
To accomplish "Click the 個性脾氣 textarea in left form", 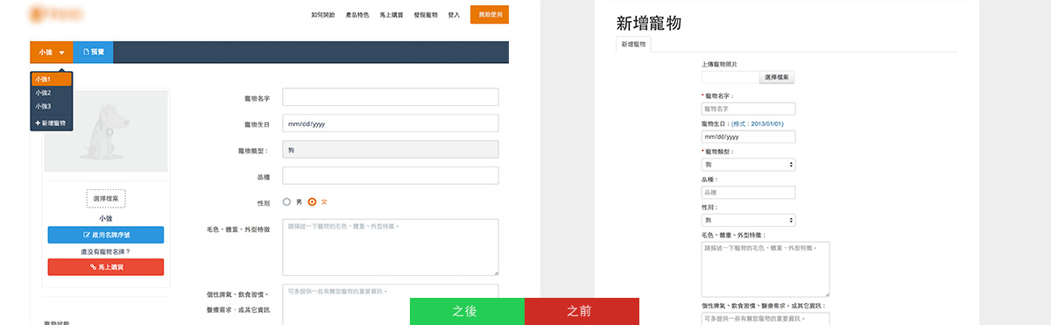I will coord(391,304).
